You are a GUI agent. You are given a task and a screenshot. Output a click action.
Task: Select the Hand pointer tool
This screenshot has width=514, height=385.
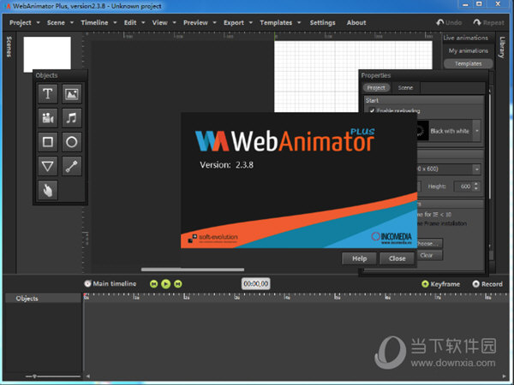tap(48, 190)
